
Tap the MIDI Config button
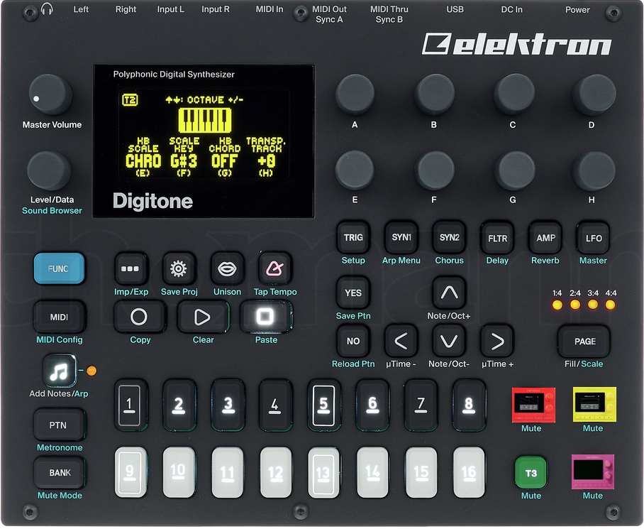pos(59,317)
